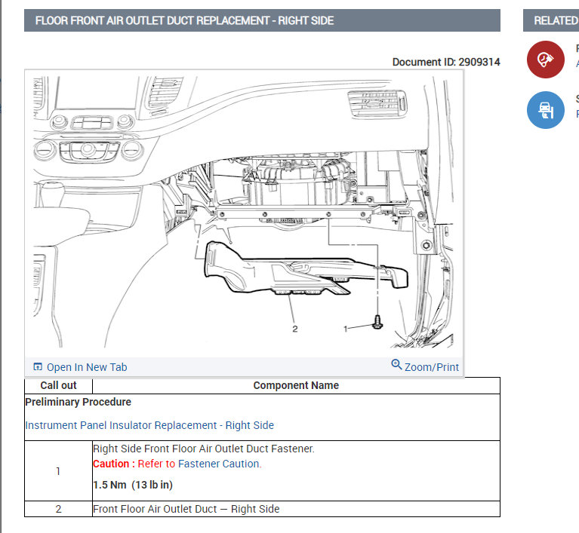This screenshot has width=579, height=533.
Task: Click callout 2 label in diagram
Action: point(294,329)
